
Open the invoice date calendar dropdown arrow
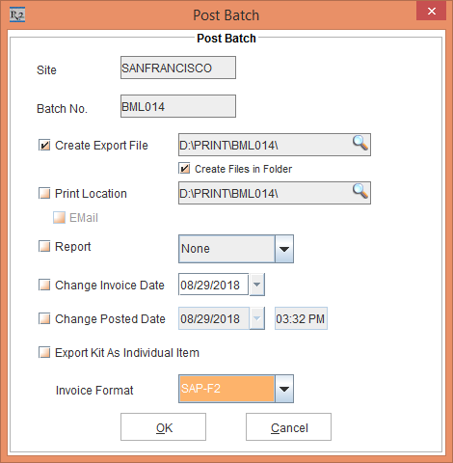(257, 285)
